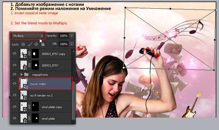This screenshot has width=219, height=130.
Task: Select the 'music notes' layer name
Action: [38, 84]
